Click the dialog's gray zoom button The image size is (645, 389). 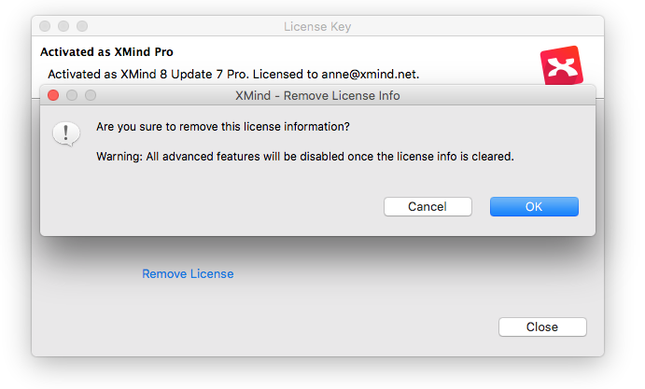(91, 95)
